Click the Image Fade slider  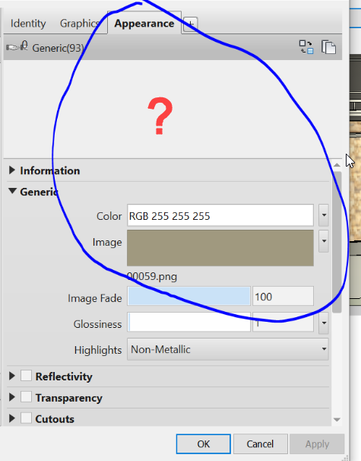(x=189, y=296)
